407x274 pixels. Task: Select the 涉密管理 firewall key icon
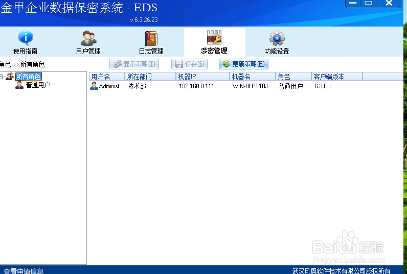[214, 37]
